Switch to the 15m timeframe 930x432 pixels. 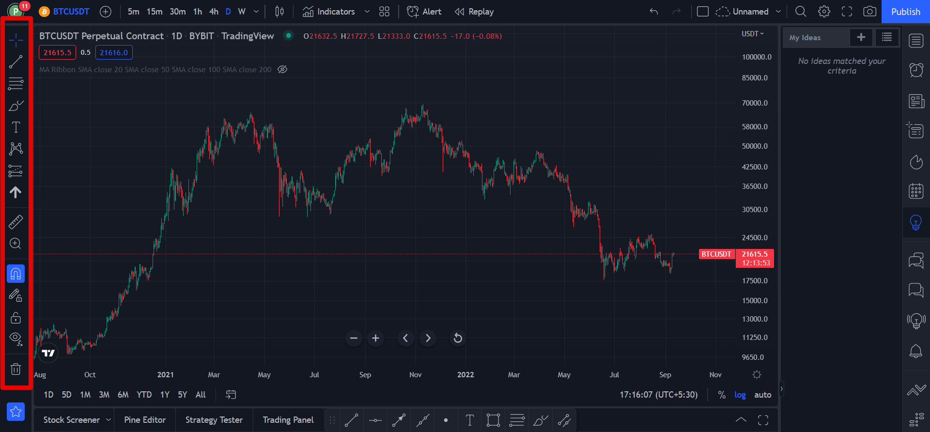coord(155,12)
